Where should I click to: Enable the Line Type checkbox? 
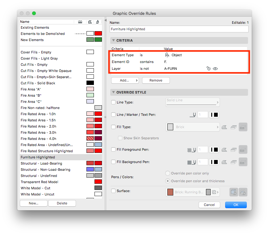113,103
